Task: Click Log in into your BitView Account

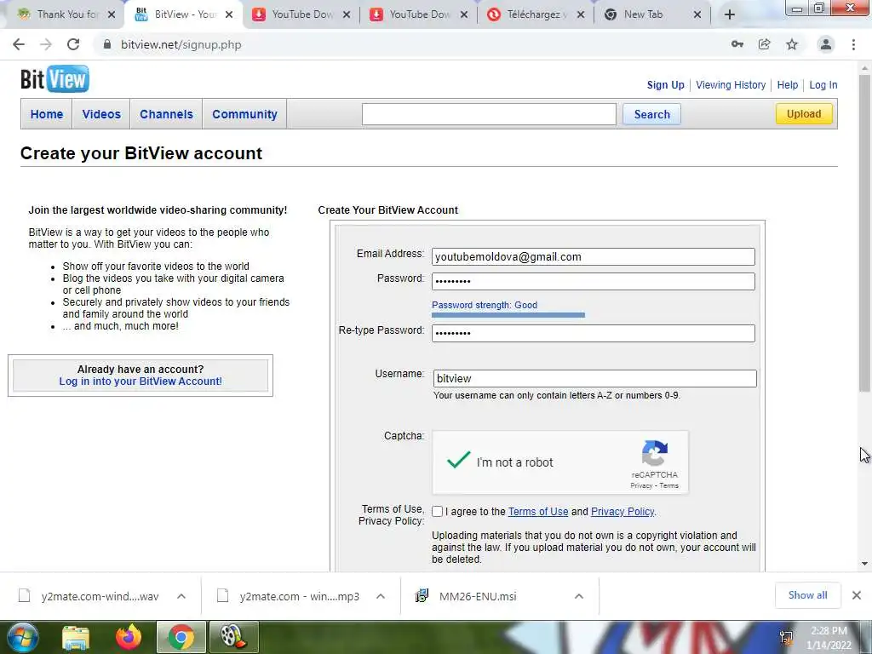Action: [141, 381]
